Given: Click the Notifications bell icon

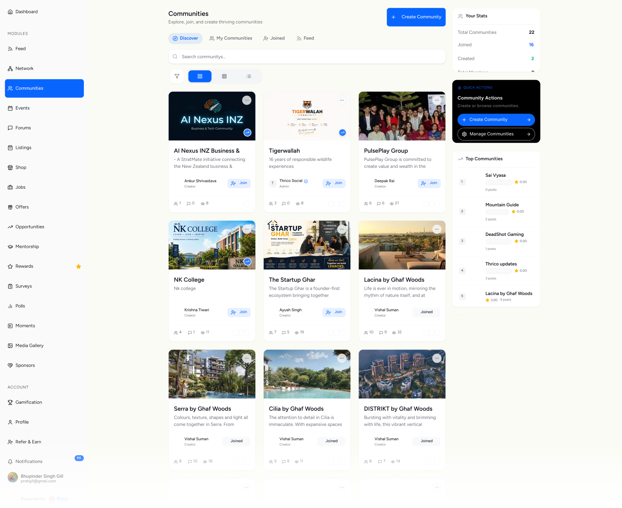Looking at the screenshot, I should click(x=10, y=462).
